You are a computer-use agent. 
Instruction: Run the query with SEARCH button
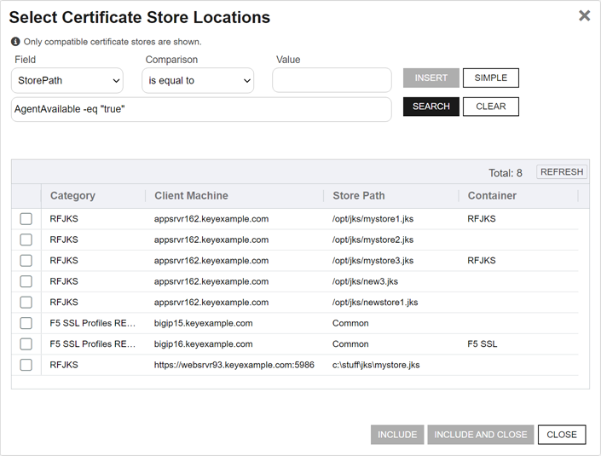[x=431, y=107]
